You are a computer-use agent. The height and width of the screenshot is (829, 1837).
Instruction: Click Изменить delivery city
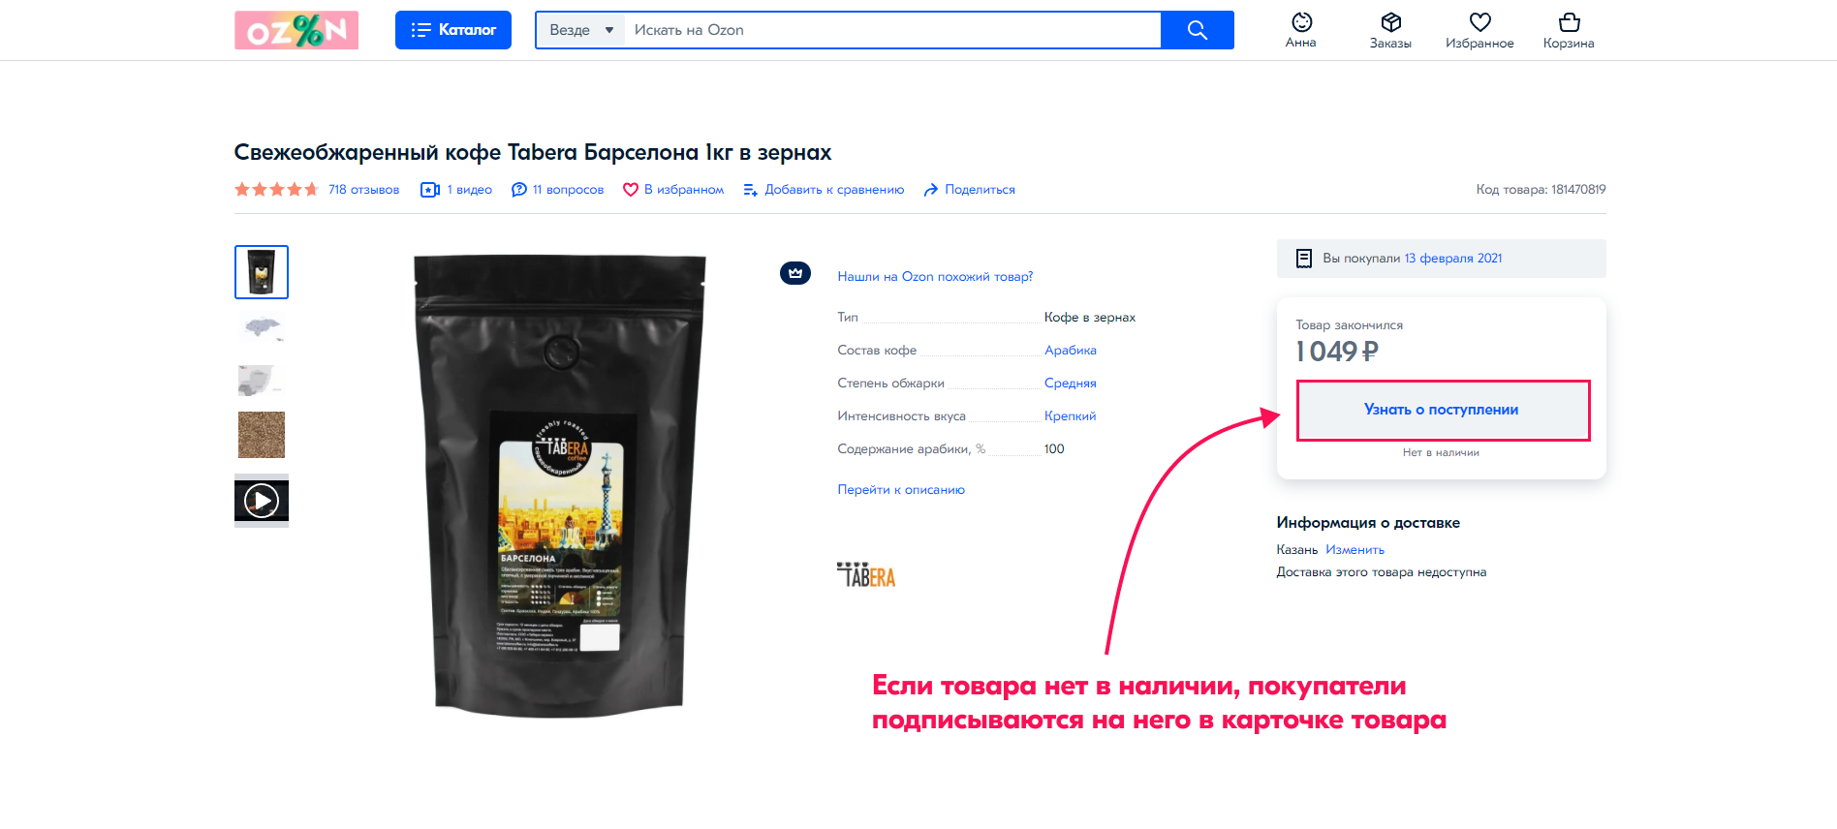[1354, 550]
